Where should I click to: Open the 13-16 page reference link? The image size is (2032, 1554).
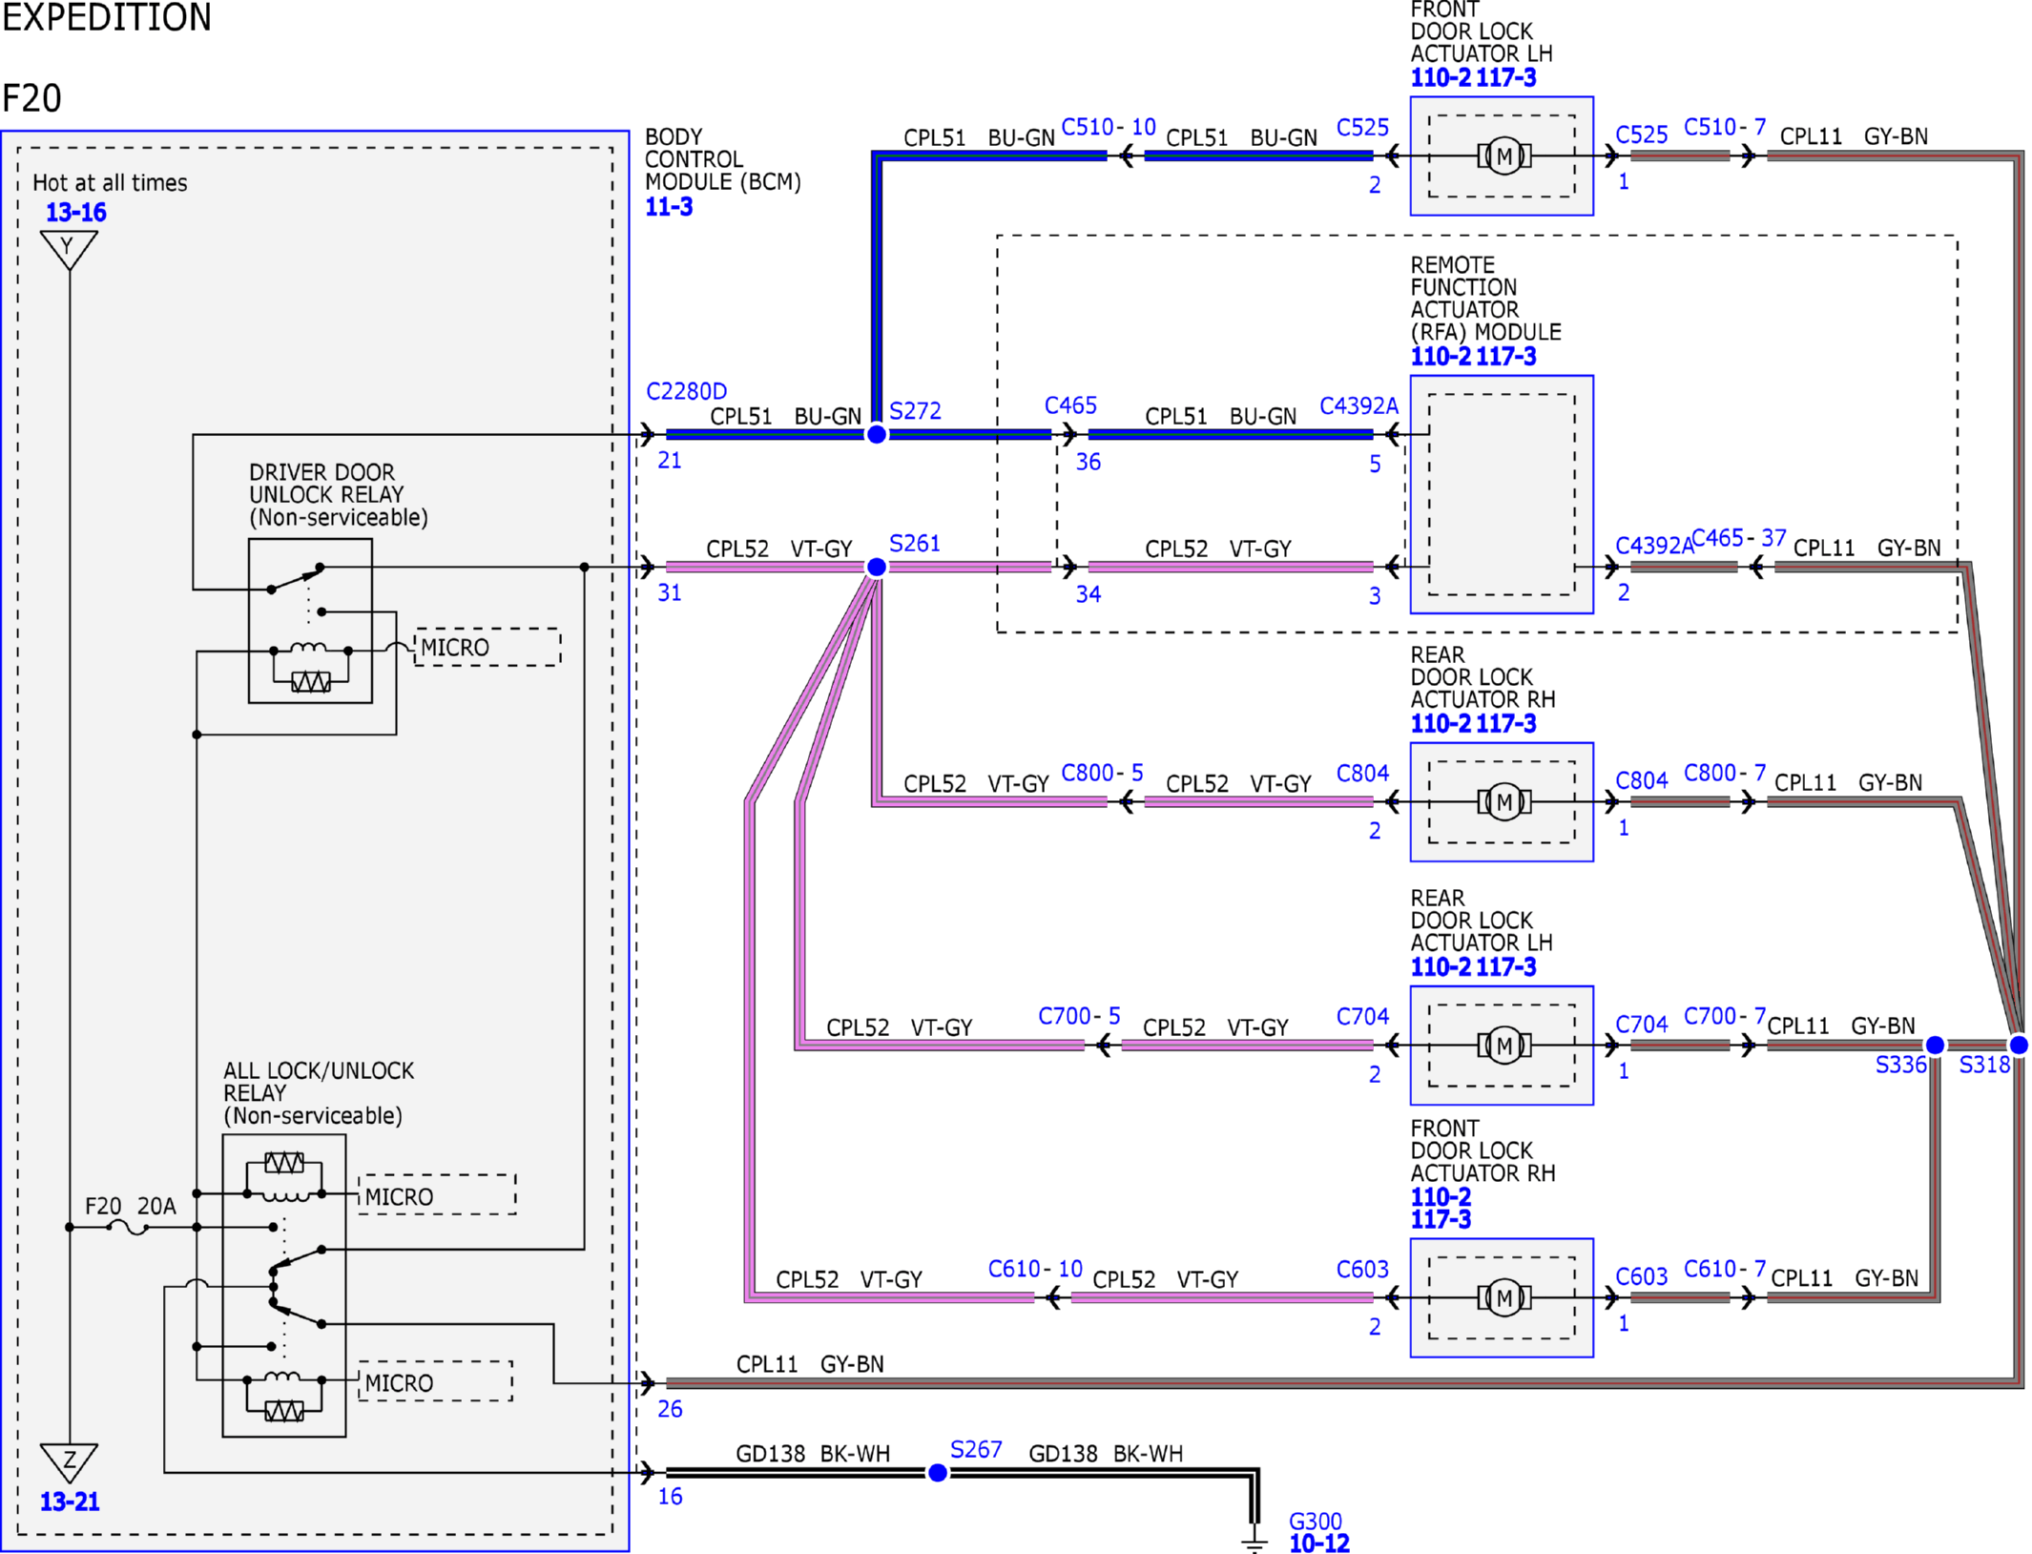(76, 213)
